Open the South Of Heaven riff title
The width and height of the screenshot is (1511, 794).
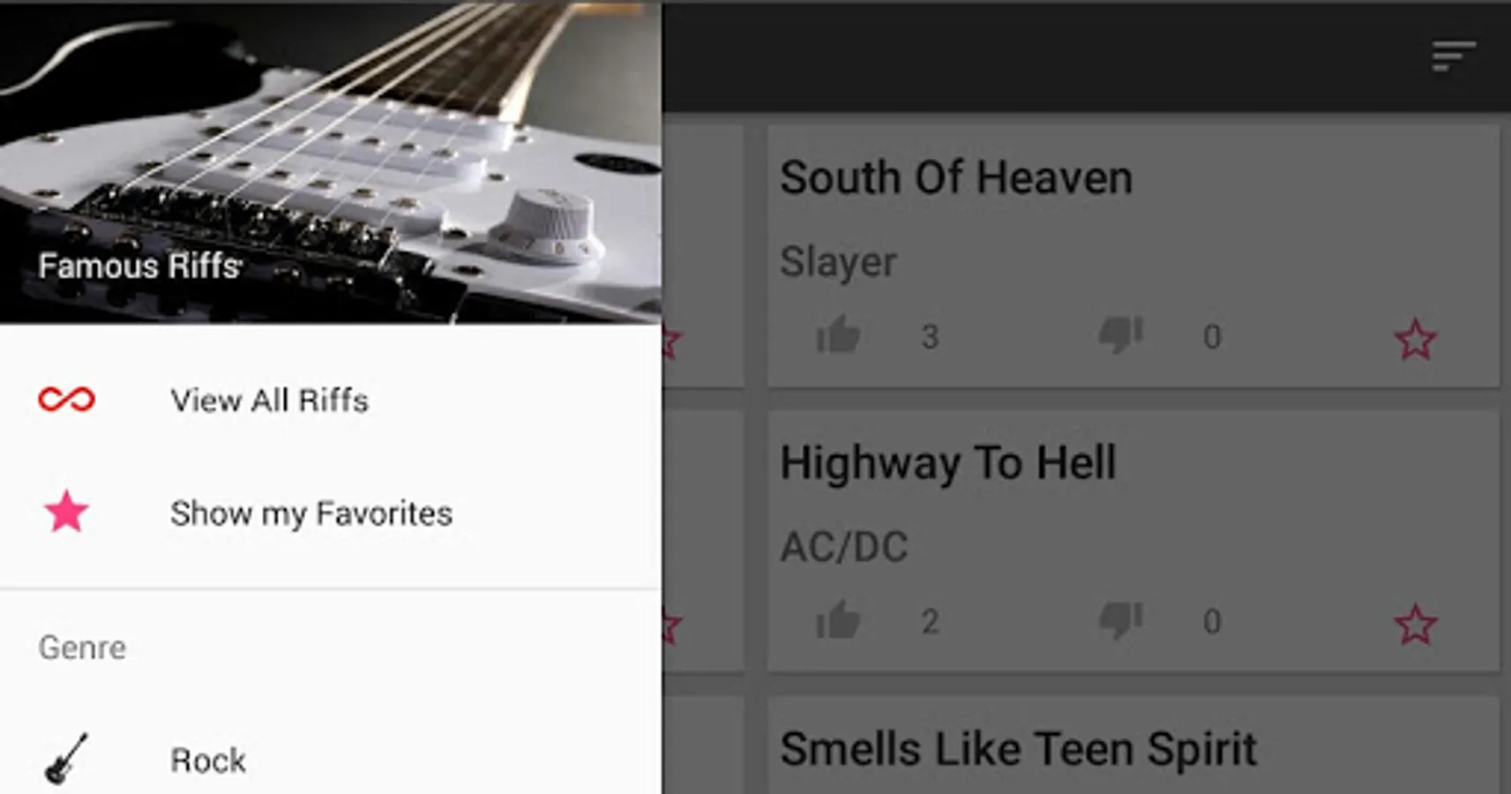pyautogui.click(x=956, y=177)
